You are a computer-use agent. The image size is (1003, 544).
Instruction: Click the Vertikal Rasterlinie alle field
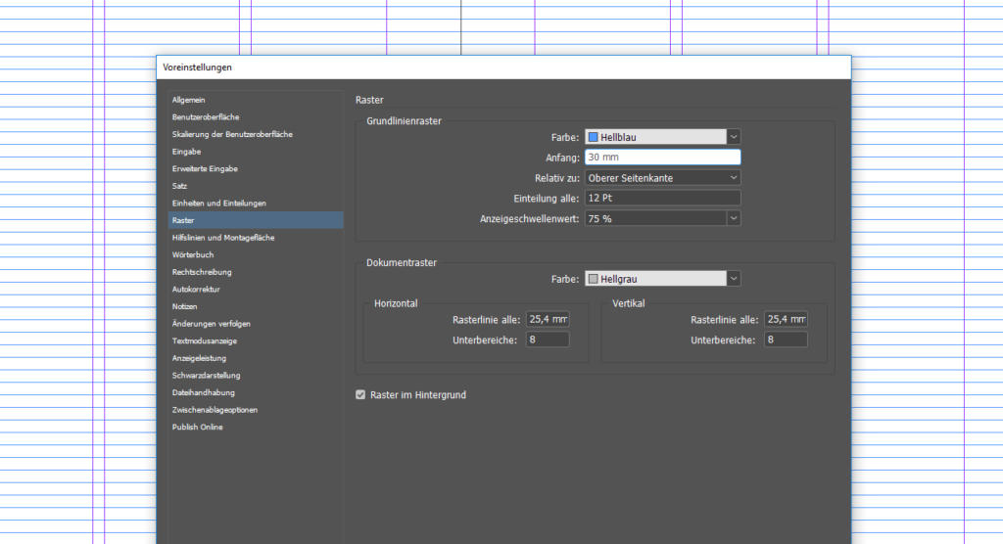(786, 319)
